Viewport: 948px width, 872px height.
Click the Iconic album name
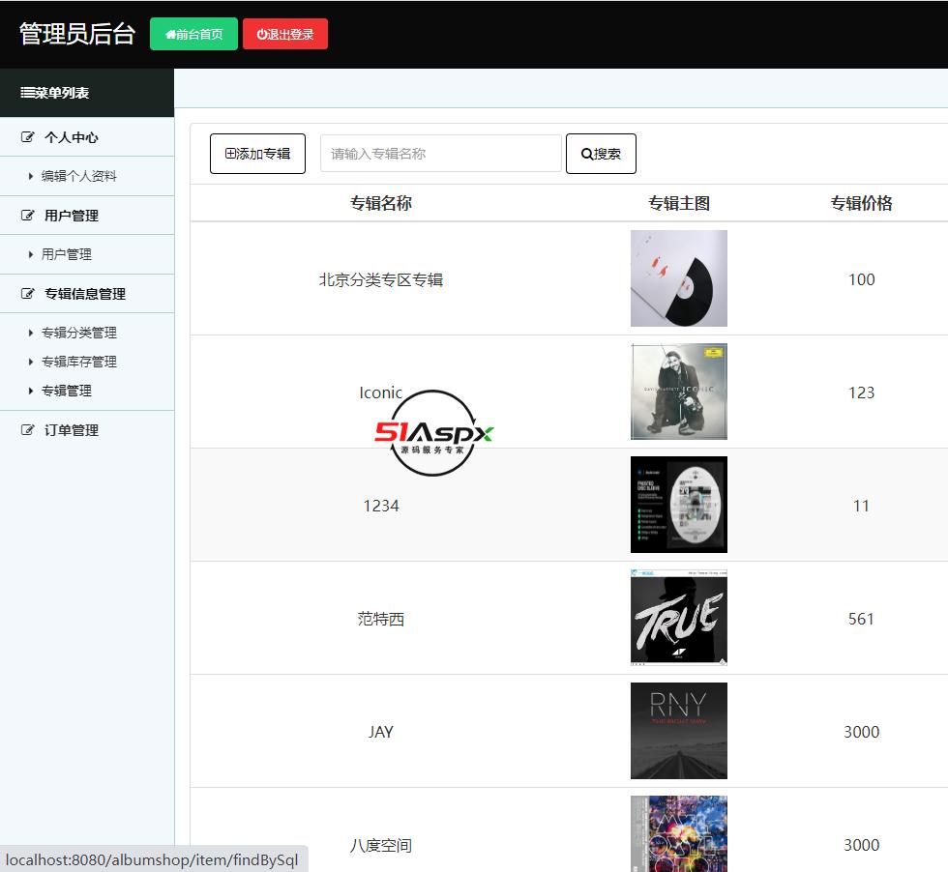click(x=381, y=392)
